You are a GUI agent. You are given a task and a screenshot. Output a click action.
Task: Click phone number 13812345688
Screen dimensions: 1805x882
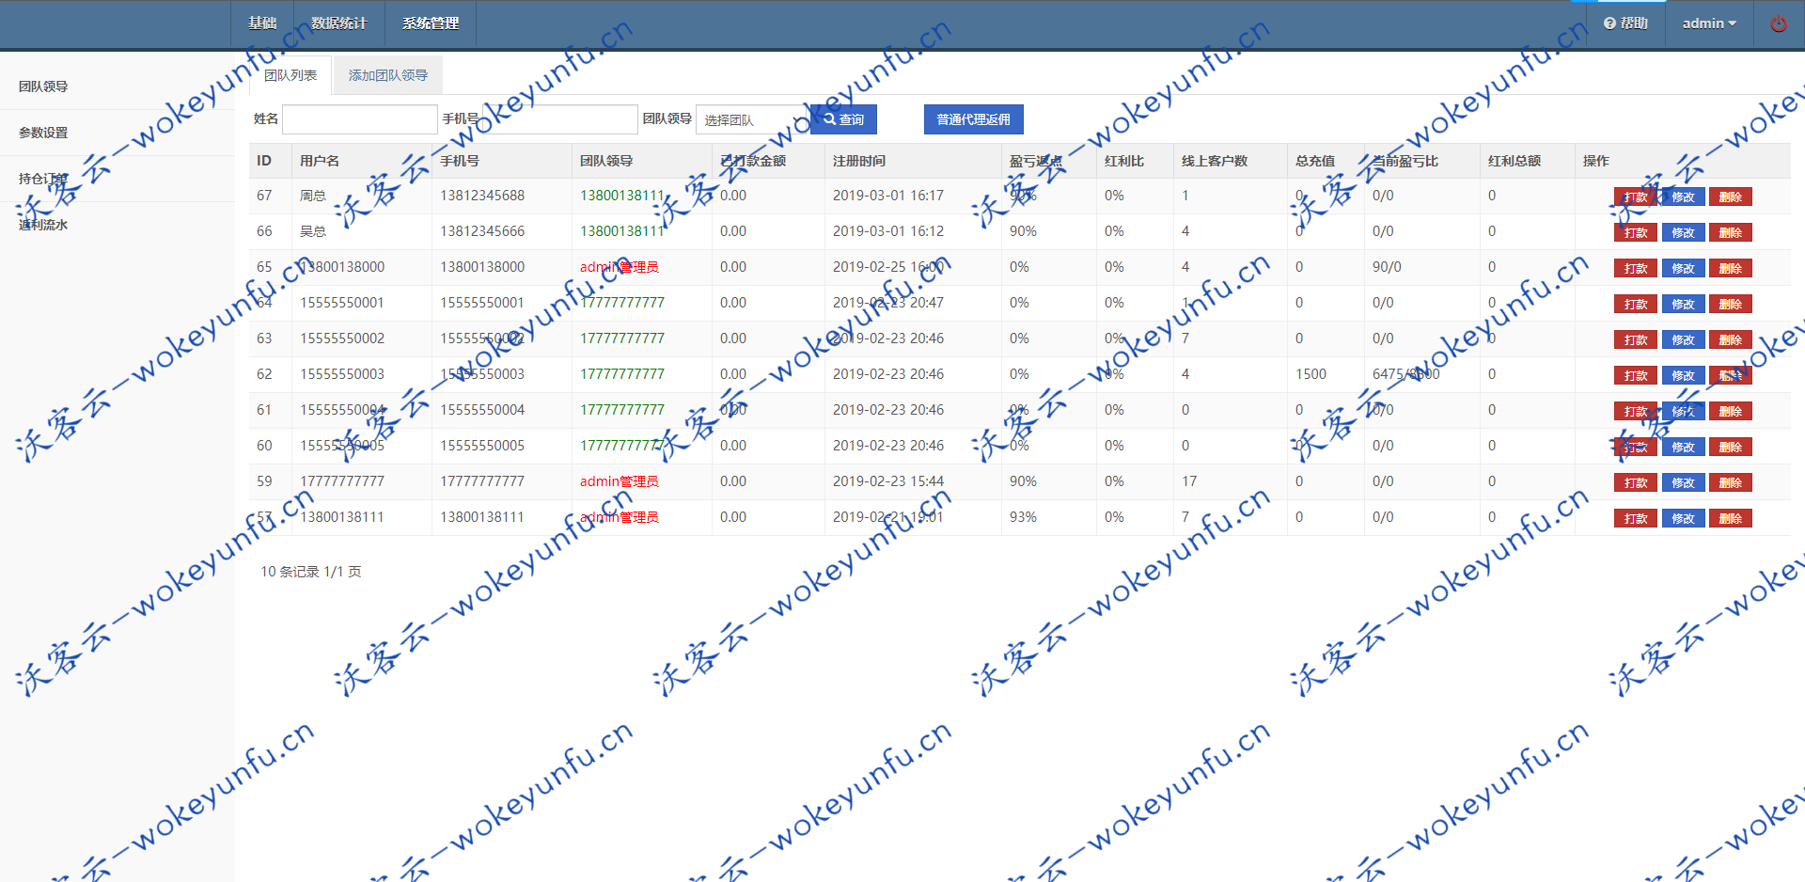(482, 196)
